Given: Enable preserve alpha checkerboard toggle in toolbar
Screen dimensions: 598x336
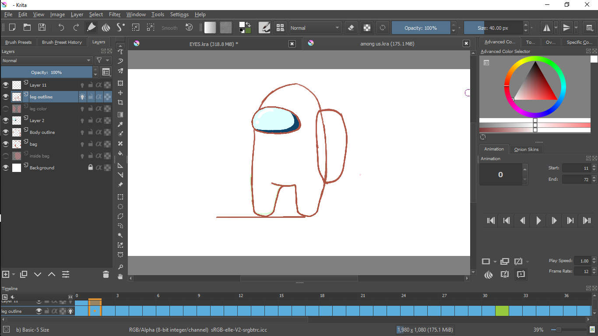Looking at the screenshot, I should coord(367,28).
